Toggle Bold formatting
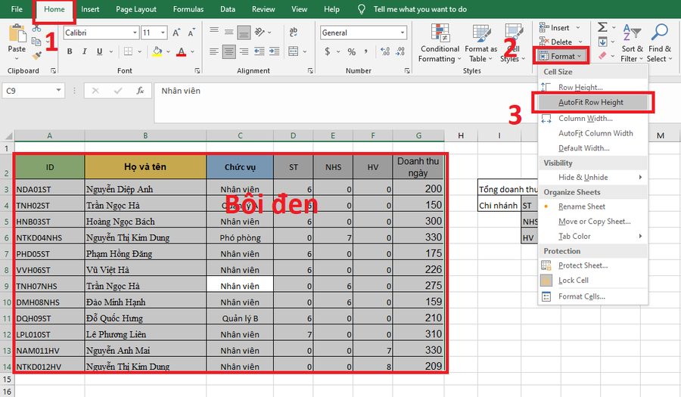The image size is (681, 397). point(70,51)
